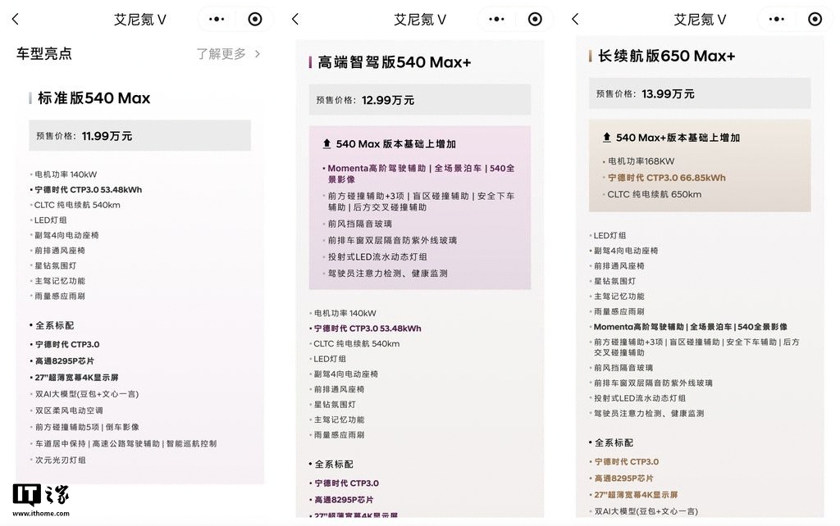Image resolution: width=840 pixels, height=526 pixels.
Task: Open three-dots menu in middle panel
Action: 496,20
